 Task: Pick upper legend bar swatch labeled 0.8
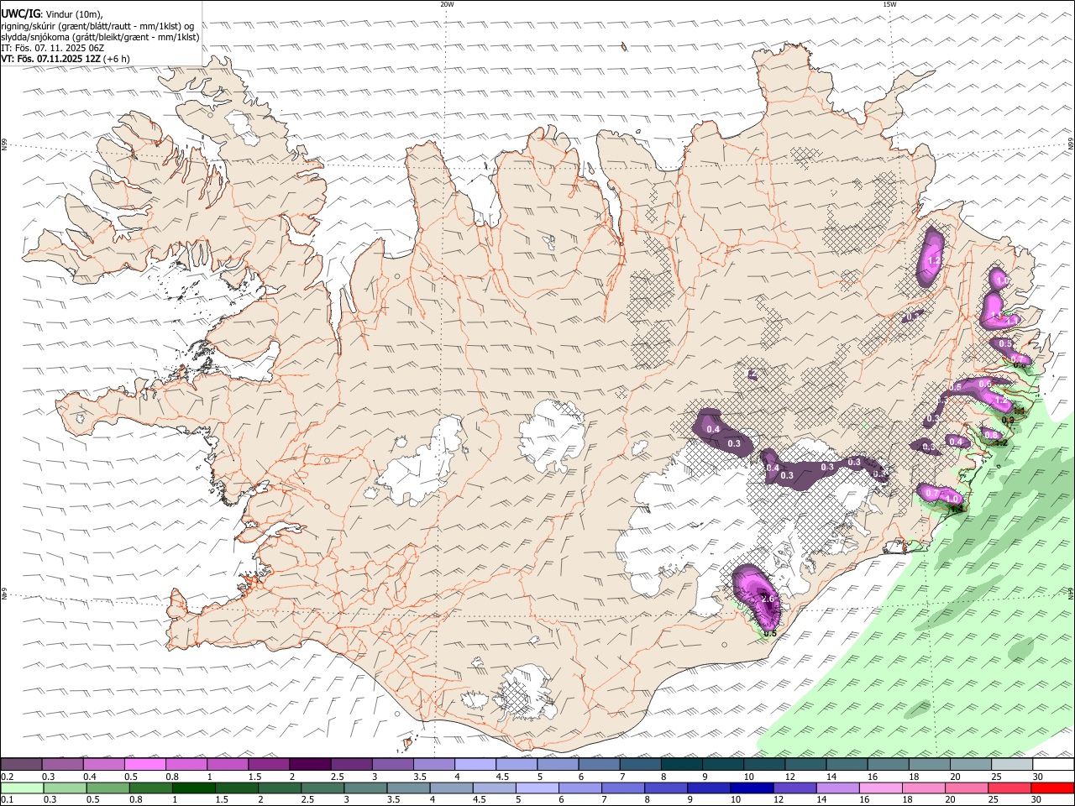point(186,764)
